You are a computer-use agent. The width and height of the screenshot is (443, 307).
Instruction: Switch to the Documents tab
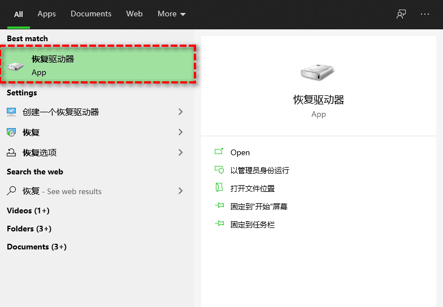click(91, 14)
